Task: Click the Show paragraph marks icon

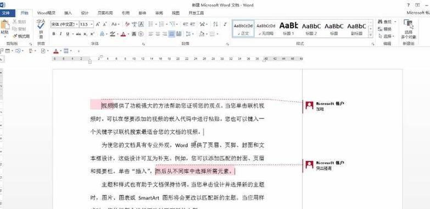Action: point(225,24)
